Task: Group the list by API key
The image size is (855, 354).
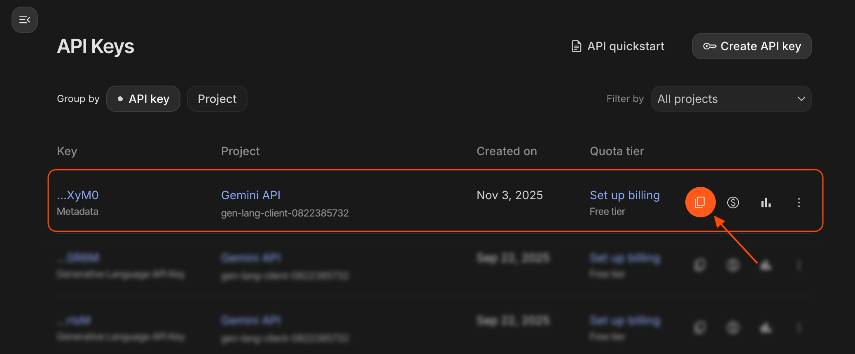Action: click(143, 99)
